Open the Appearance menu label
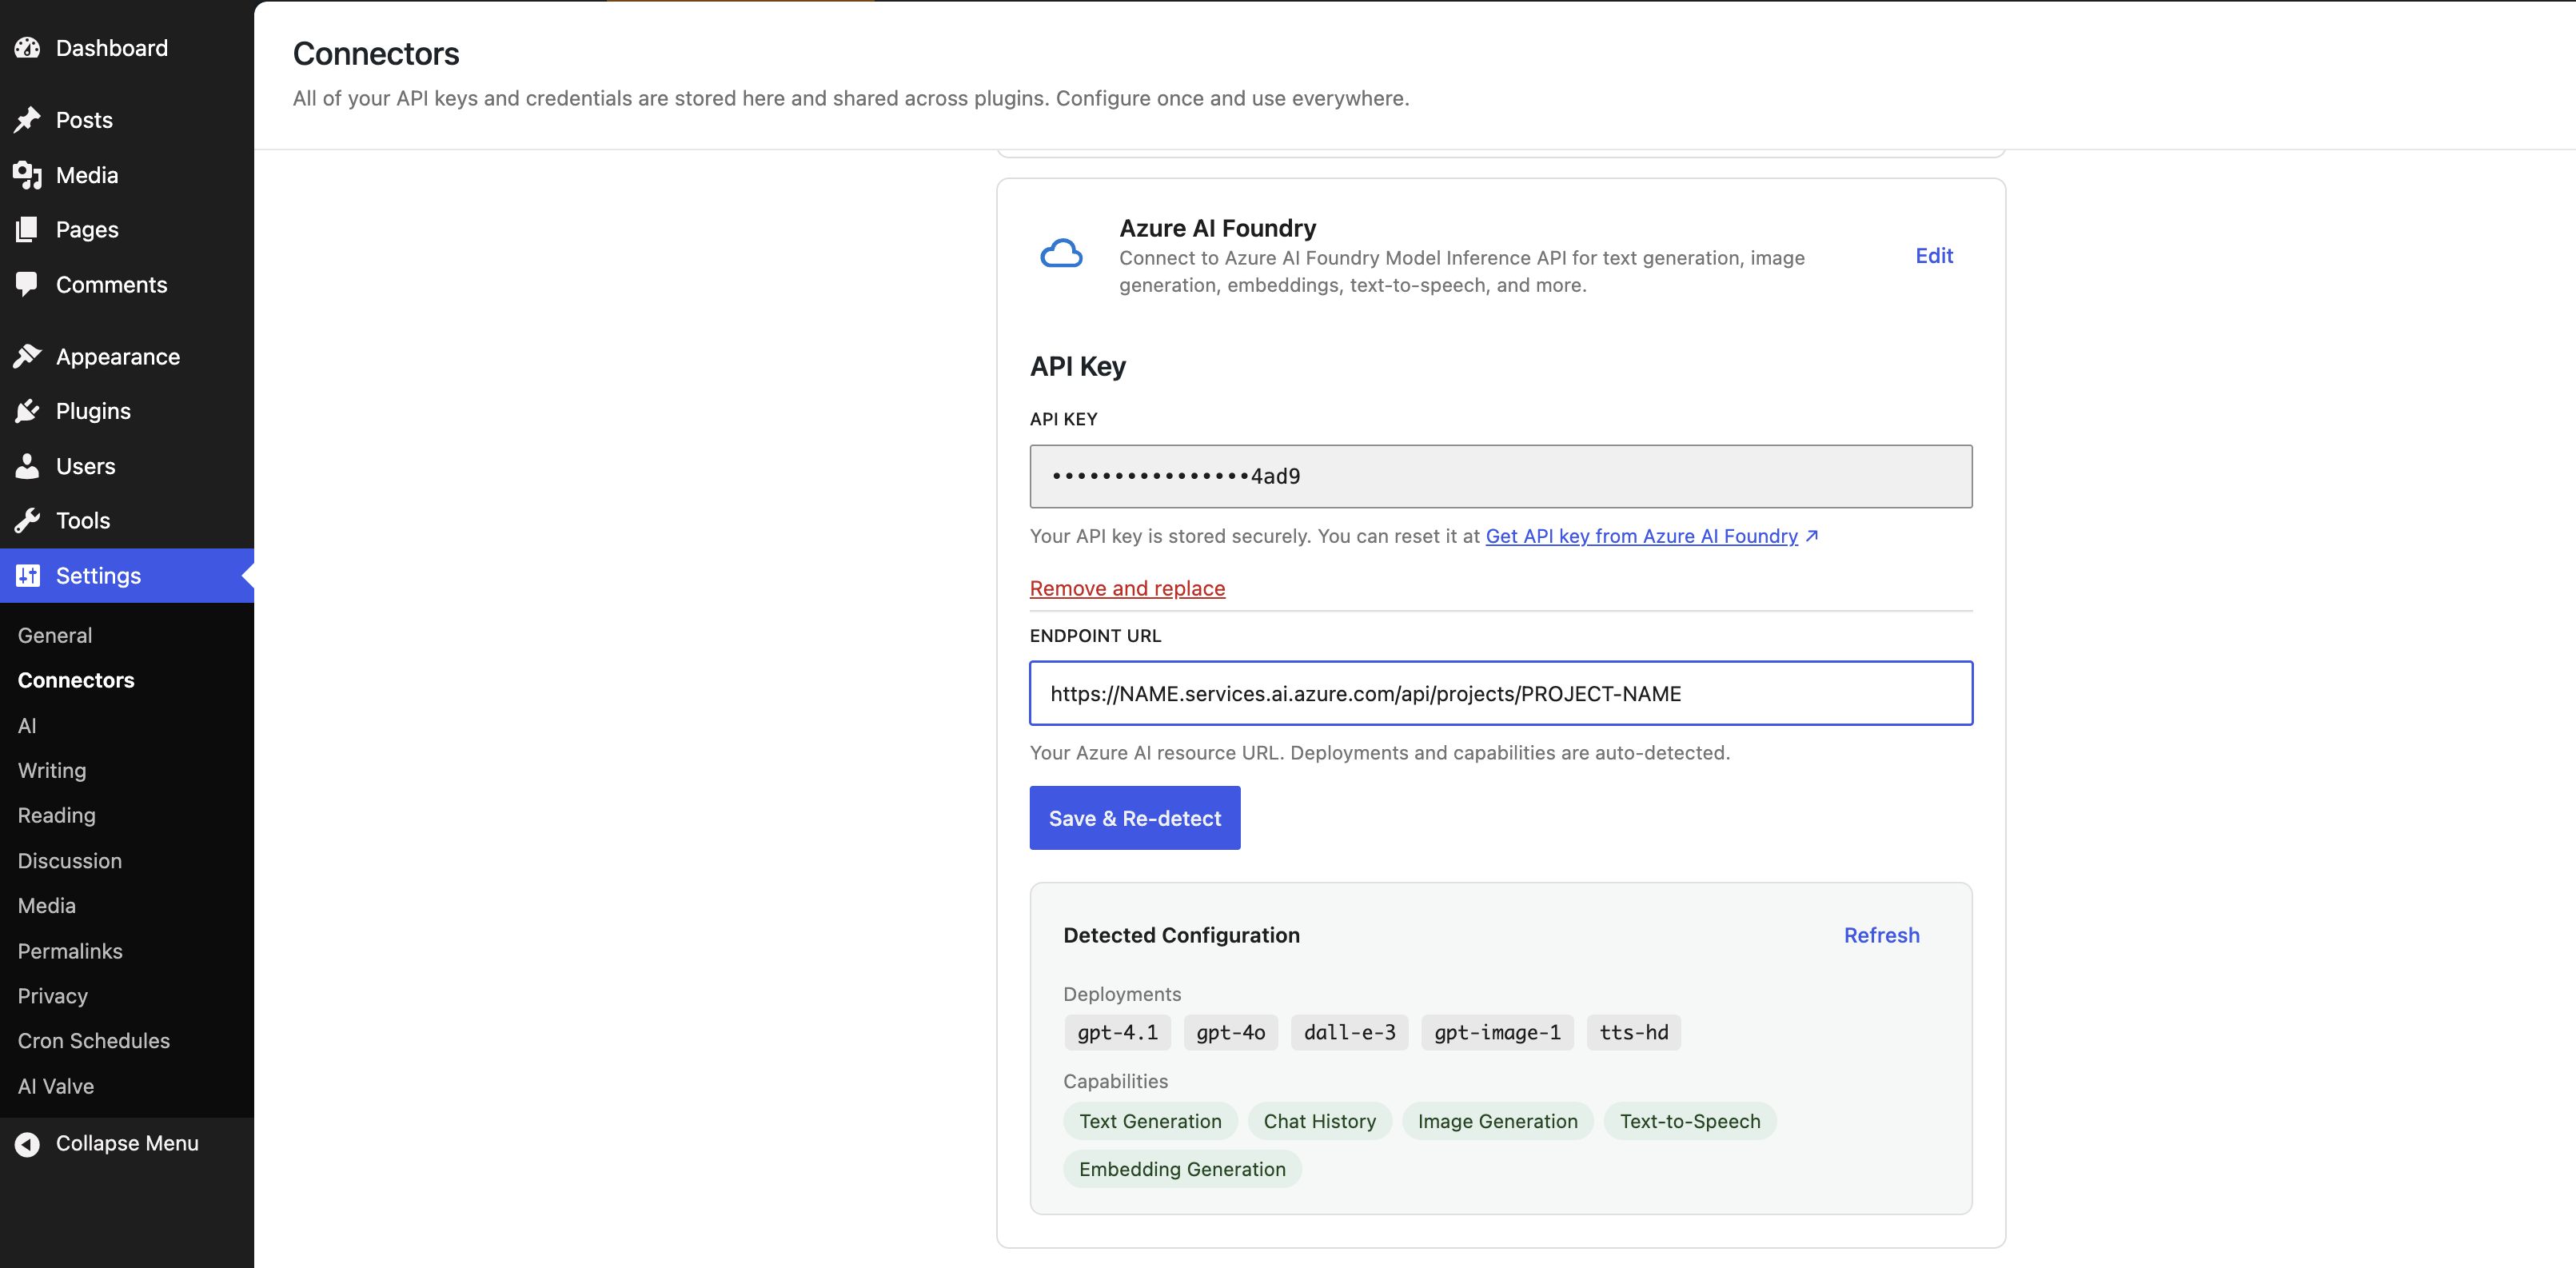 coord(118,357)
